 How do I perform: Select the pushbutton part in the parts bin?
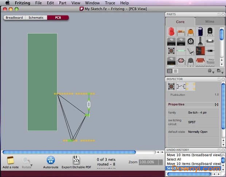[x=171, y=51]
